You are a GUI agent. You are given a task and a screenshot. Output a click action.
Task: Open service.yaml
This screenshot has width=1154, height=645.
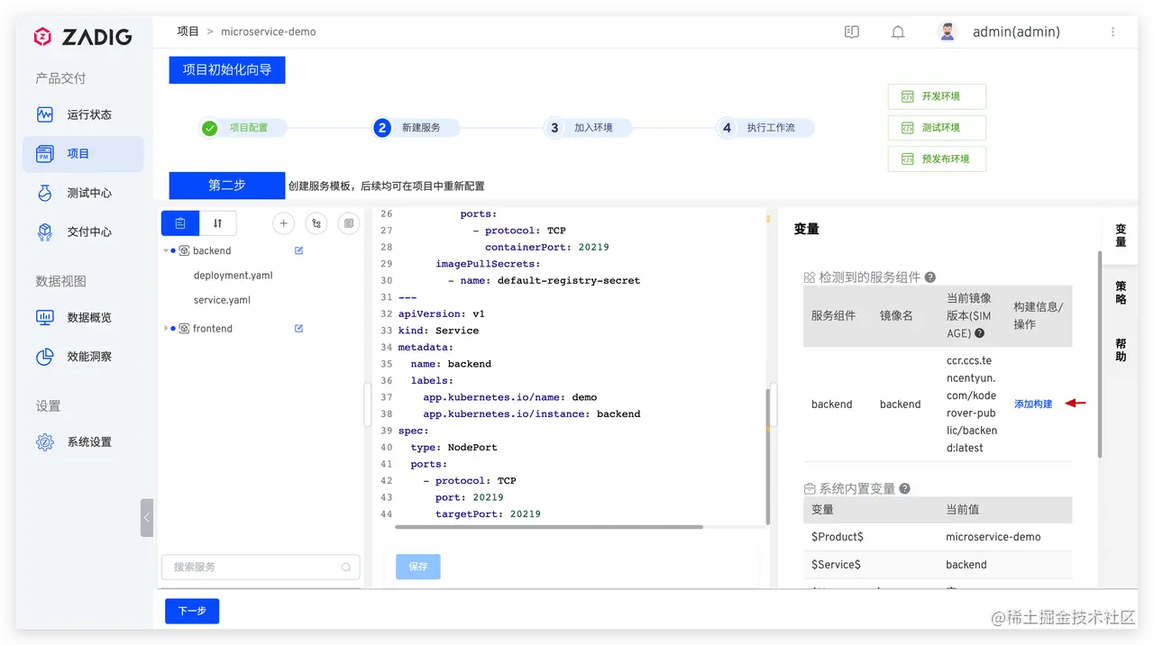tap(222, 300)
